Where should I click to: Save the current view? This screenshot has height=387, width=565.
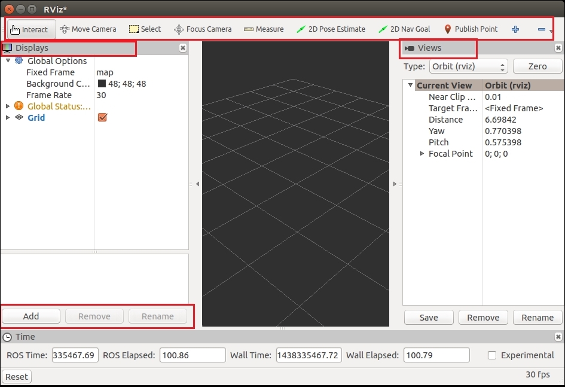[429, 318]
